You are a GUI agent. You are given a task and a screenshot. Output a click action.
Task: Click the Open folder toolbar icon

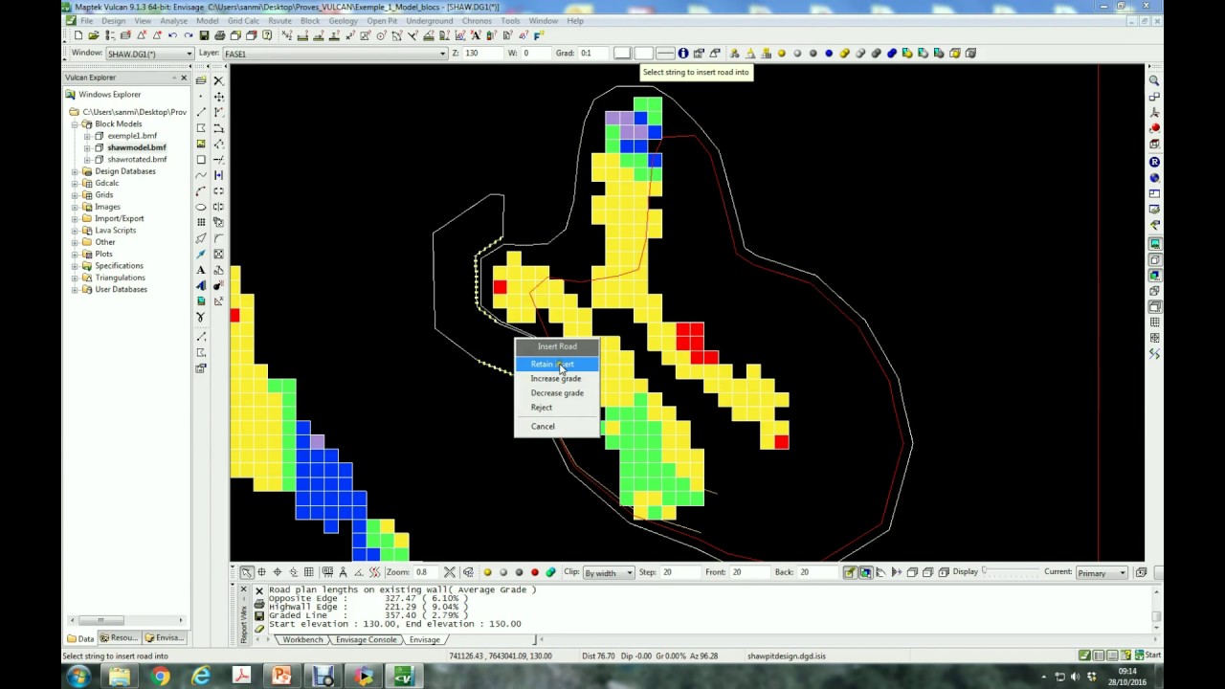tap(93, 35)
